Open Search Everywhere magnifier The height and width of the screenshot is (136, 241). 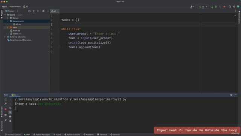click(x=230, y=7)
